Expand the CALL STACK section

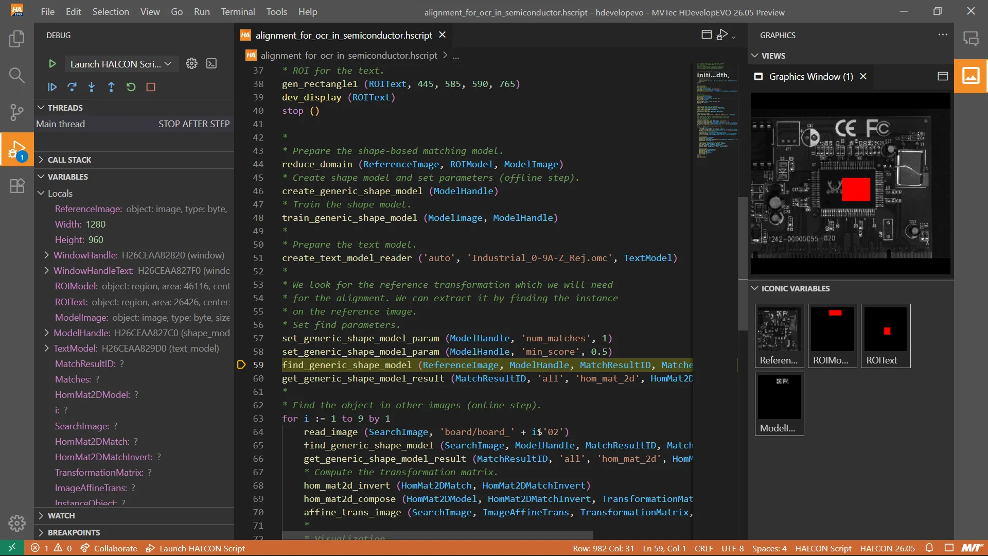tap(69, 160)
